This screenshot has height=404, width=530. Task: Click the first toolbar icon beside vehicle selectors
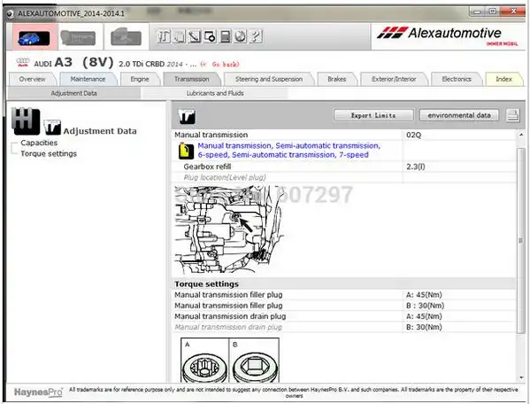click(x=164, y=36)
